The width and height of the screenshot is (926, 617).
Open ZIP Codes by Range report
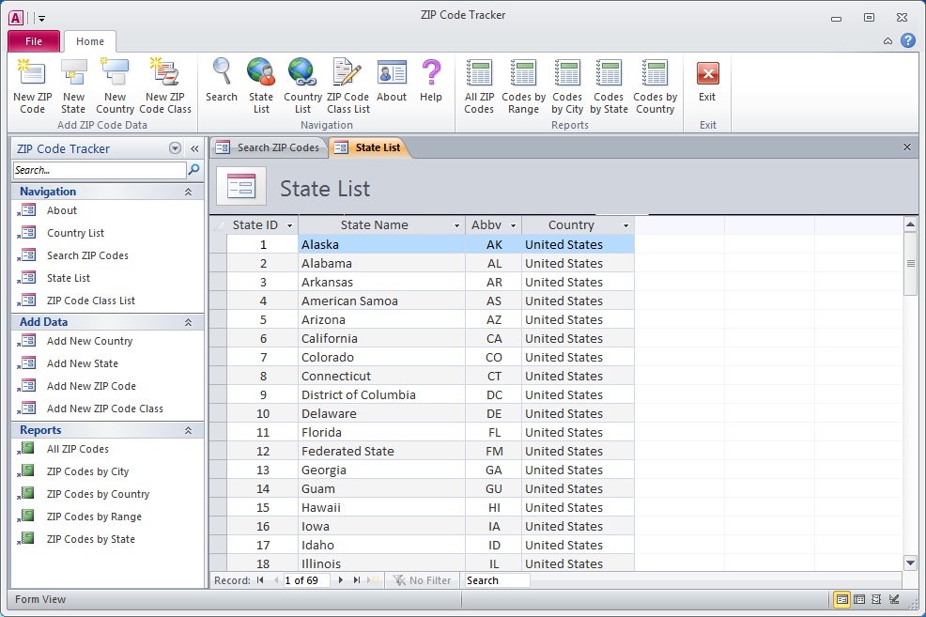click(94, 517)
